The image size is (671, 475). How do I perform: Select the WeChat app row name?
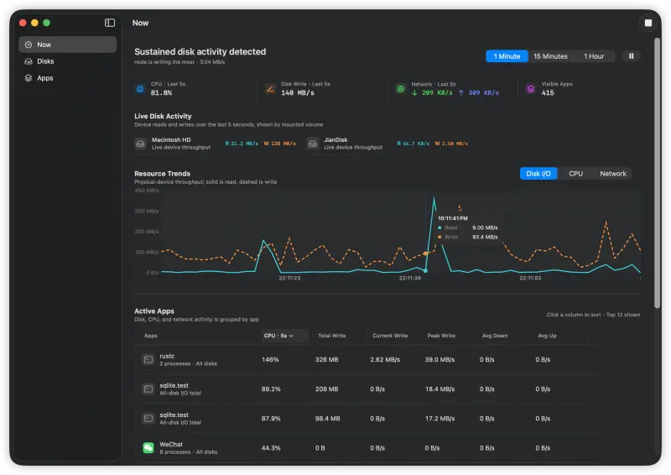[x=171, y=444]
